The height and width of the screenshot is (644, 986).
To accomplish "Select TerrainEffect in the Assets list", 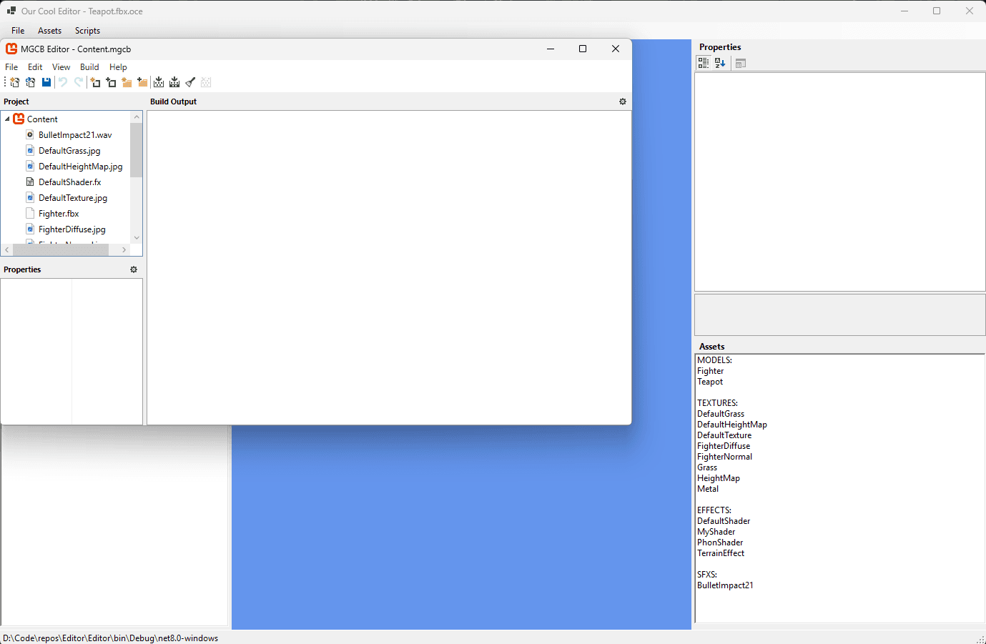I will tap(721, 553).
